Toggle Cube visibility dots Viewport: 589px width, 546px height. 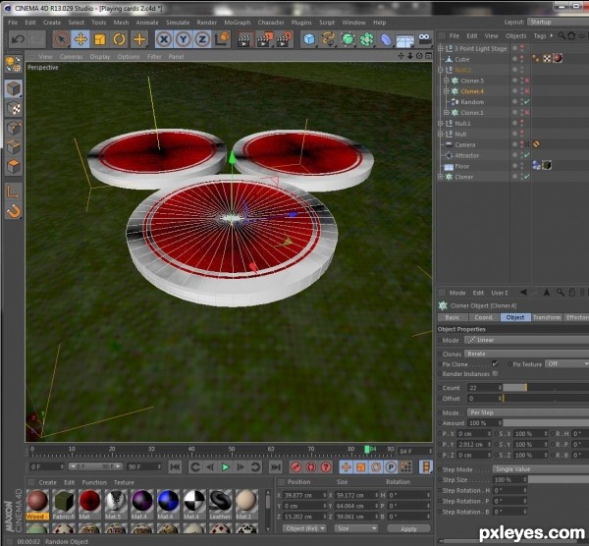(x=522, y=59)
